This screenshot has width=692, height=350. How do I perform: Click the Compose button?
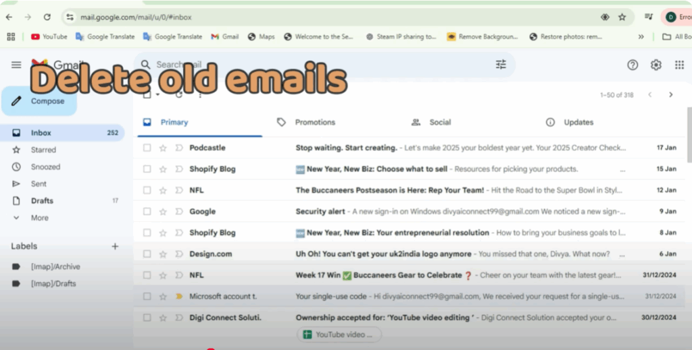click(39, 100)
